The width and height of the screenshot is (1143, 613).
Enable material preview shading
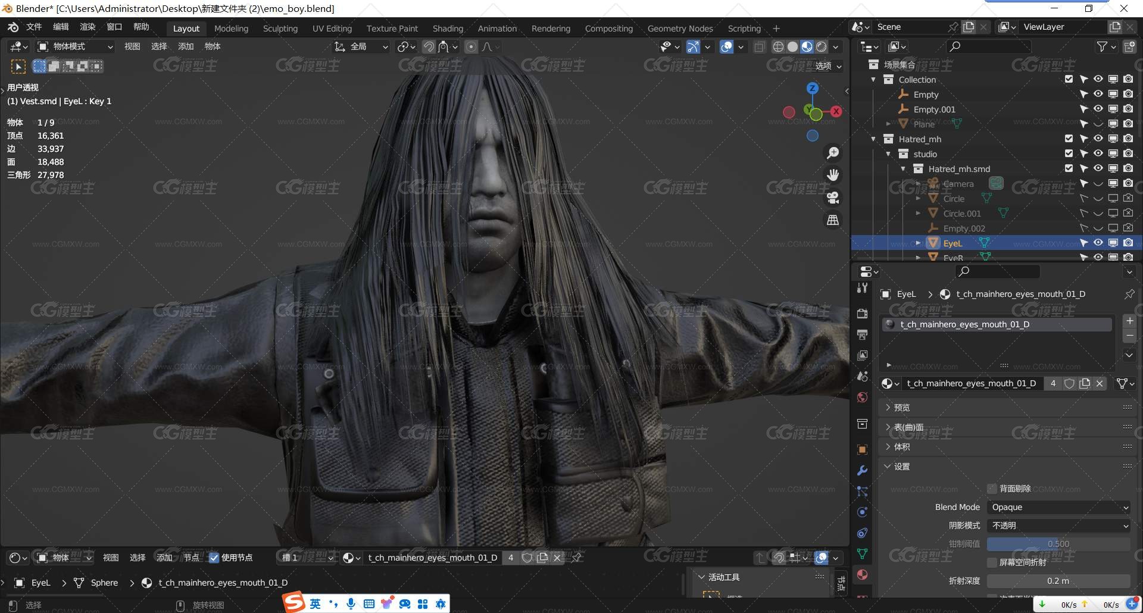[x=807, y=47]
